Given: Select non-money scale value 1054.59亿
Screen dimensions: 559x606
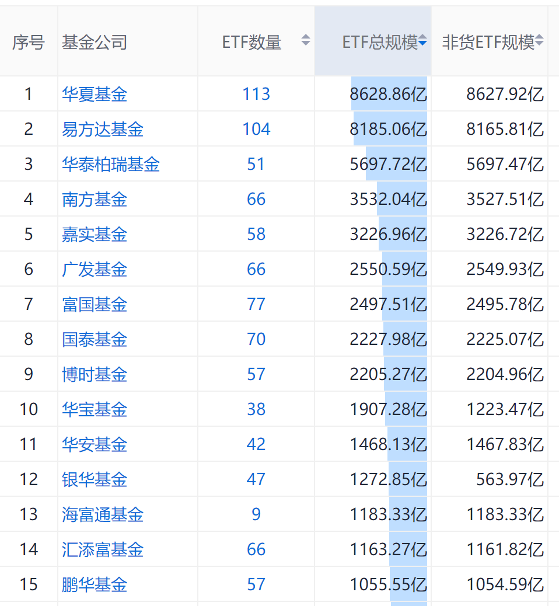Looking at the screenshot, I should click(x=505, y=585).
